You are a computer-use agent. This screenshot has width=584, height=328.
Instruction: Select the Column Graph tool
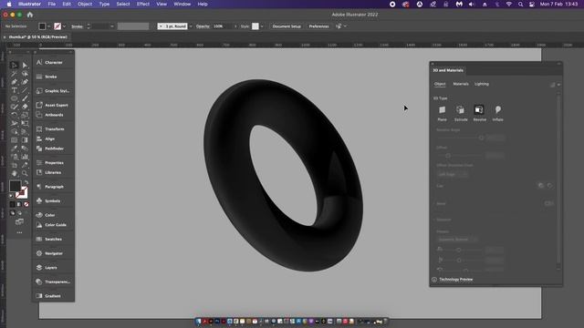[25, 157]
